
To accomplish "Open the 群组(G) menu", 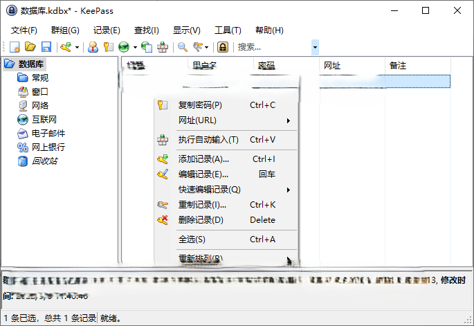I will pos(65,30).
